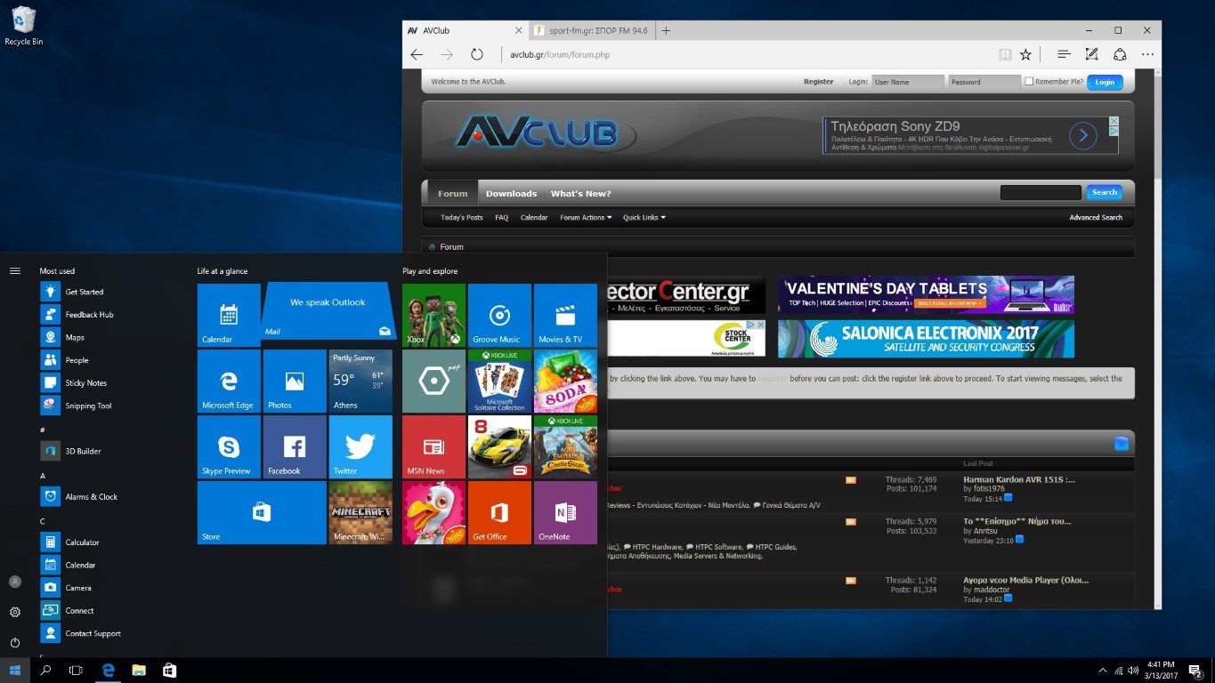Open weather tile for Athens

[360, 381]
